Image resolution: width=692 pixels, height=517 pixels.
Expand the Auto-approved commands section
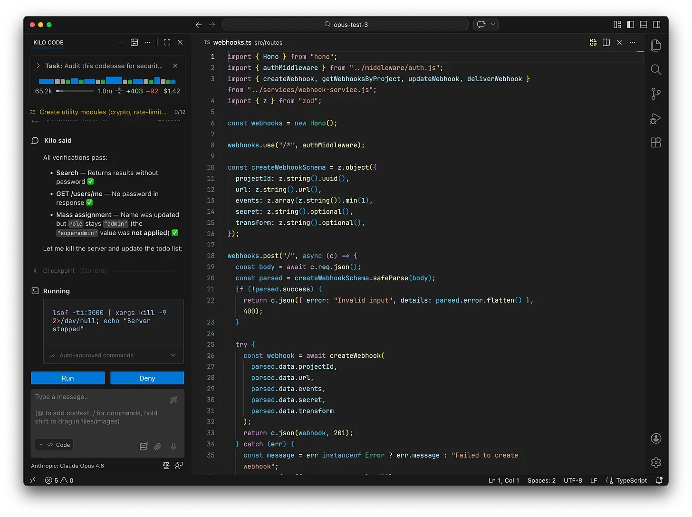point(173,355)
